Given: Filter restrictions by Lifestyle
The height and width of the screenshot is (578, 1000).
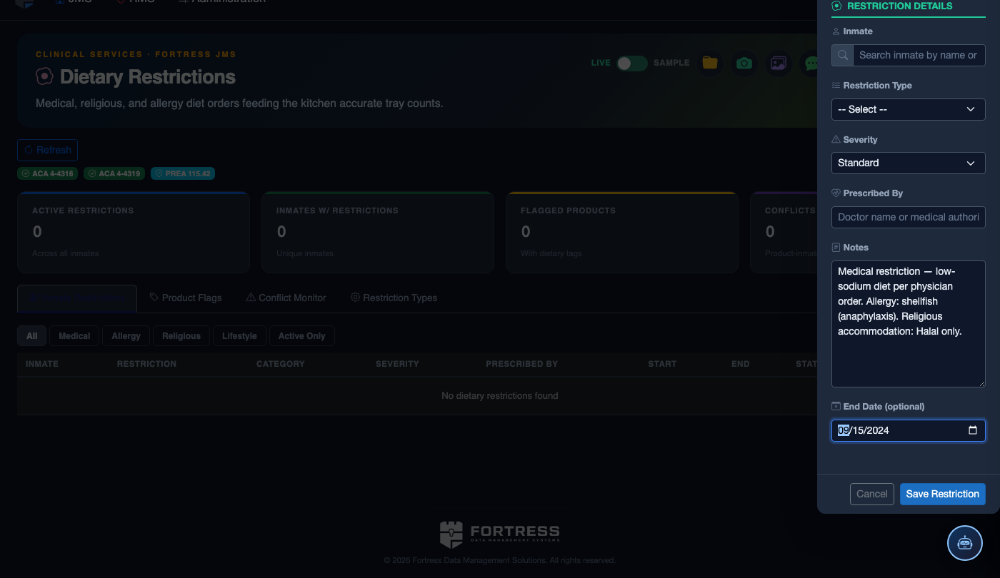Looking at the screenshot, I should coord(239,336).
